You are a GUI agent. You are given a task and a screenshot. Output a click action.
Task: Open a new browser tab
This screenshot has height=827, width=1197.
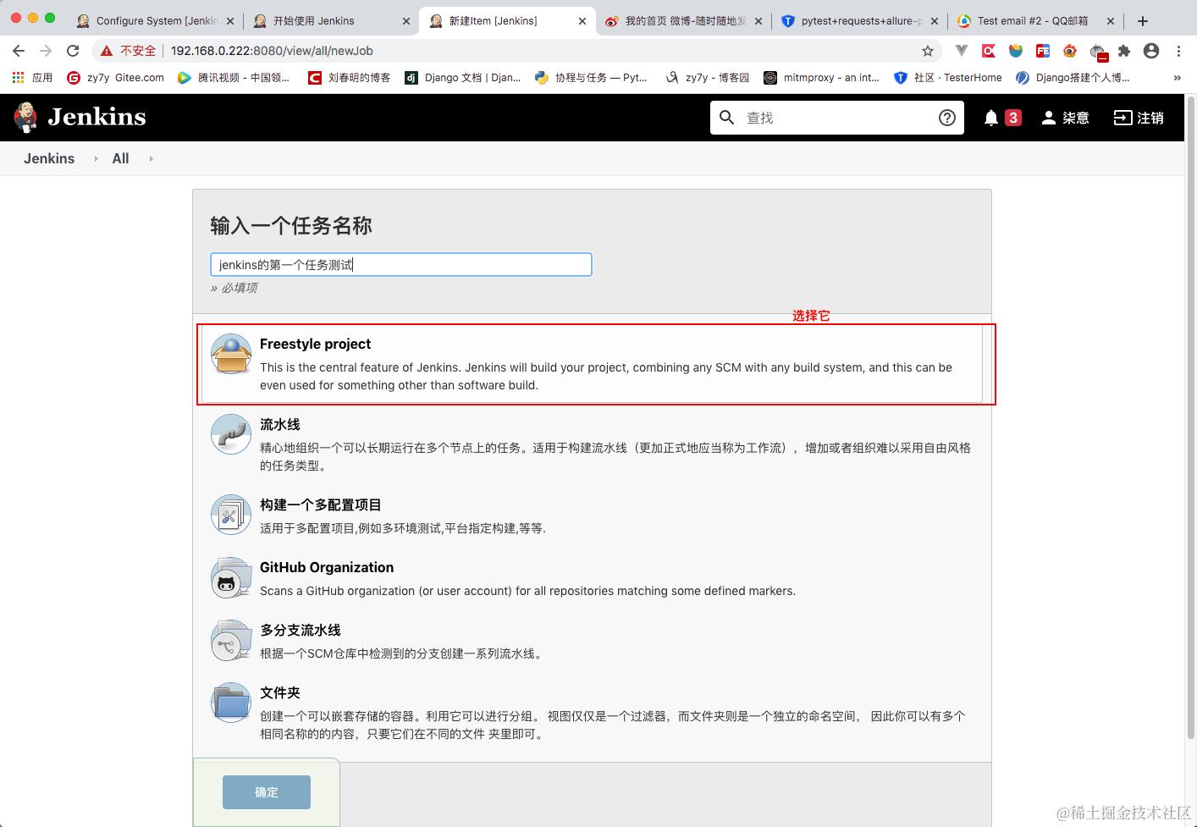pos(1143,21)
